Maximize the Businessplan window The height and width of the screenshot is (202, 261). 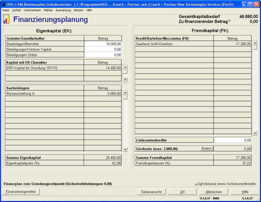(251, 4)
